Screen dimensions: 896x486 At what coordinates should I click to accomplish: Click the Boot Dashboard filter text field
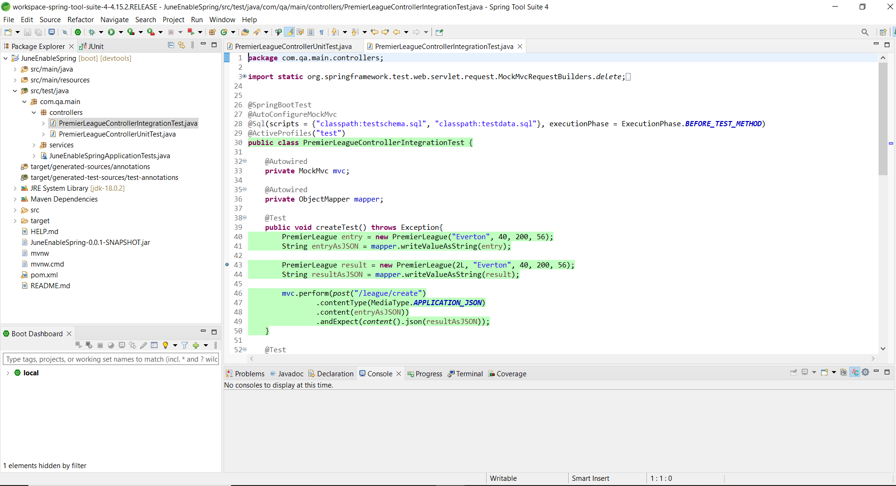[111, 359]
